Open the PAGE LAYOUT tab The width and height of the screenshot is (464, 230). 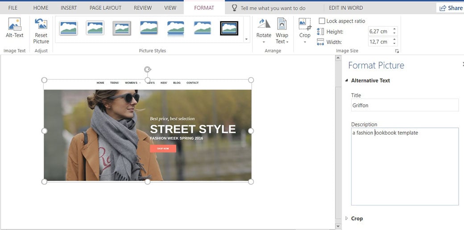pos(105,8)
